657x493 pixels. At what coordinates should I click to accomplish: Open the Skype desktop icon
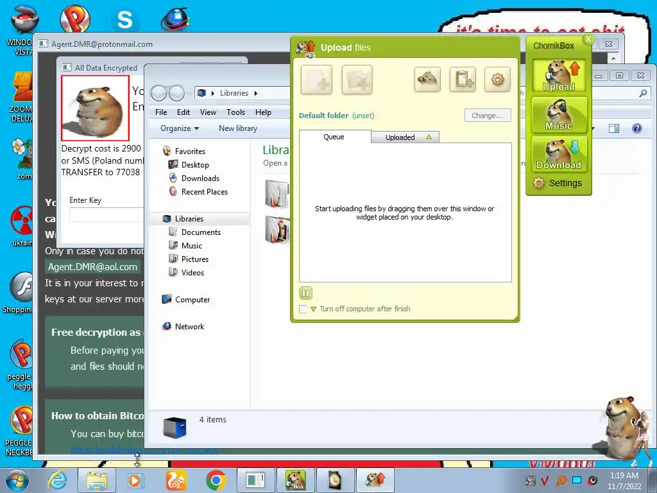pyautogui.click(x=124, y=20)
